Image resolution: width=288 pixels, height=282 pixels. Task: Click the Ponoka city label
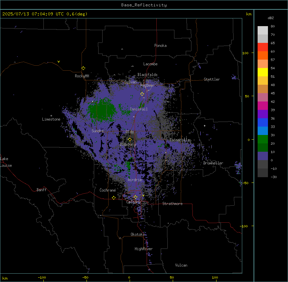point(160,46)
